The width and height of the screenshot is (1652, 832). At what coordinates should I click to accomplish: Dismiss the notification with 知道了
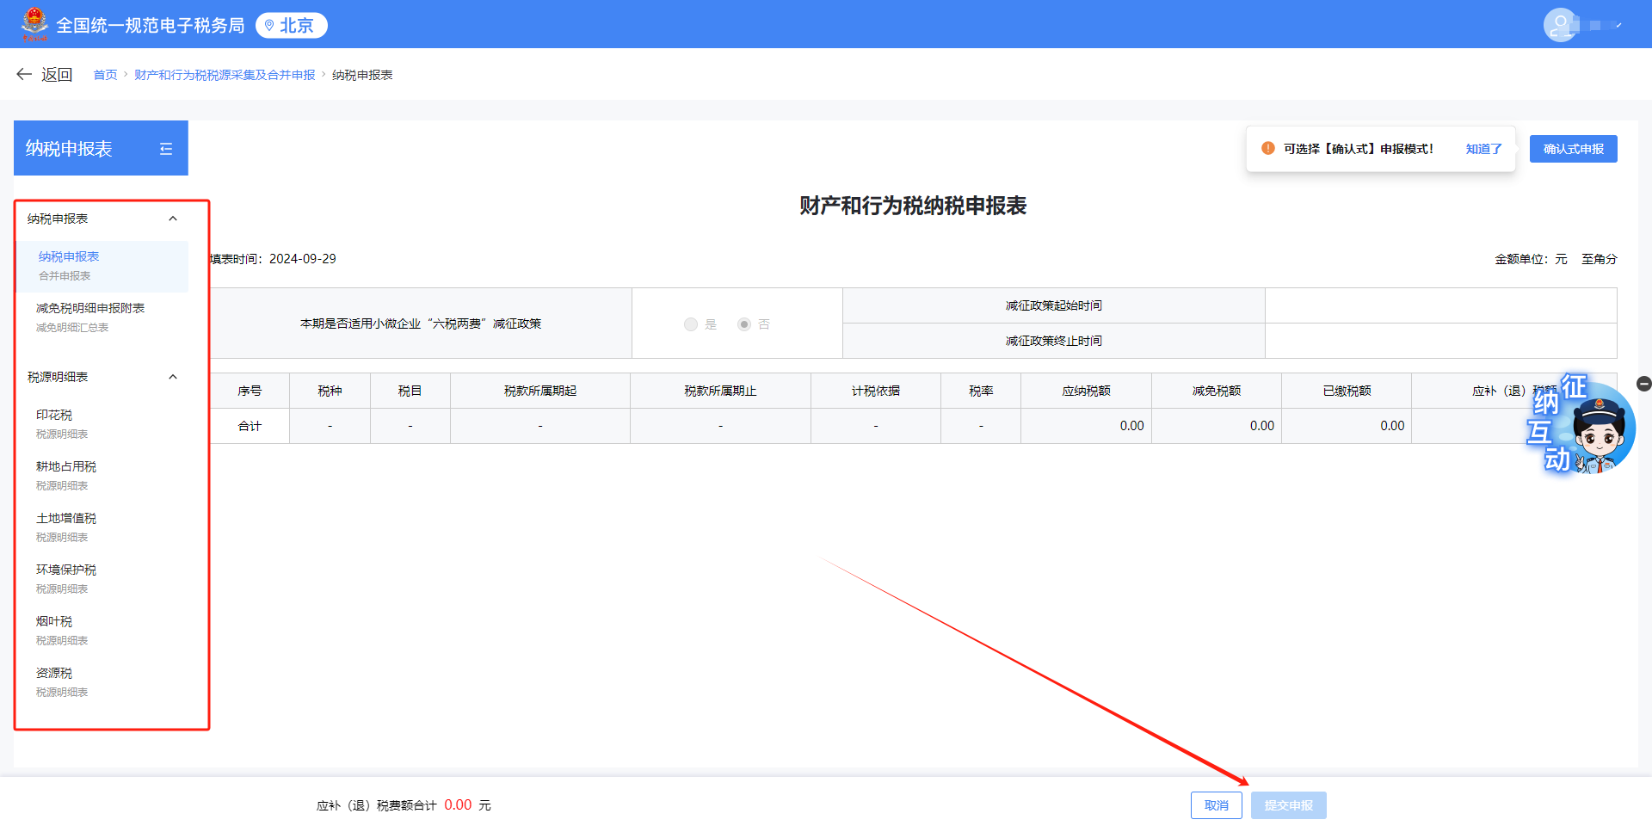pos(1482,148)
